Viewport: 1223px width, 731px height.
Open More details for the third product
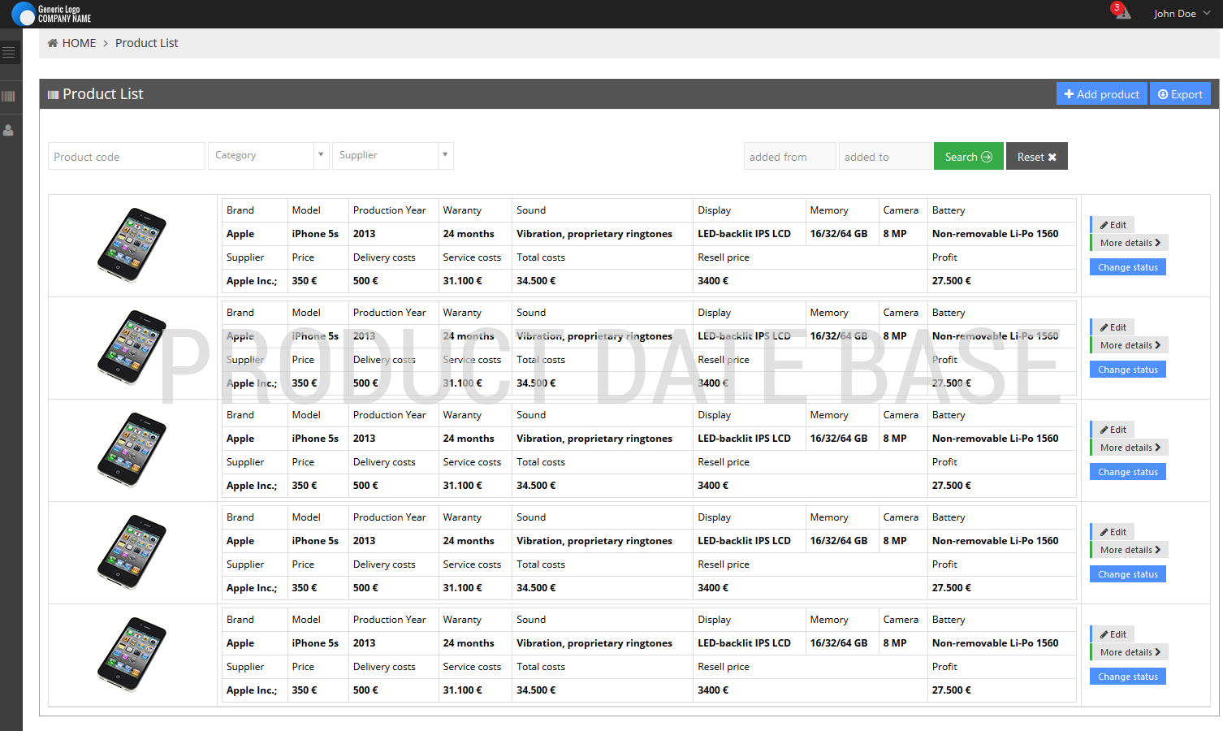[x=1130, y=448]
